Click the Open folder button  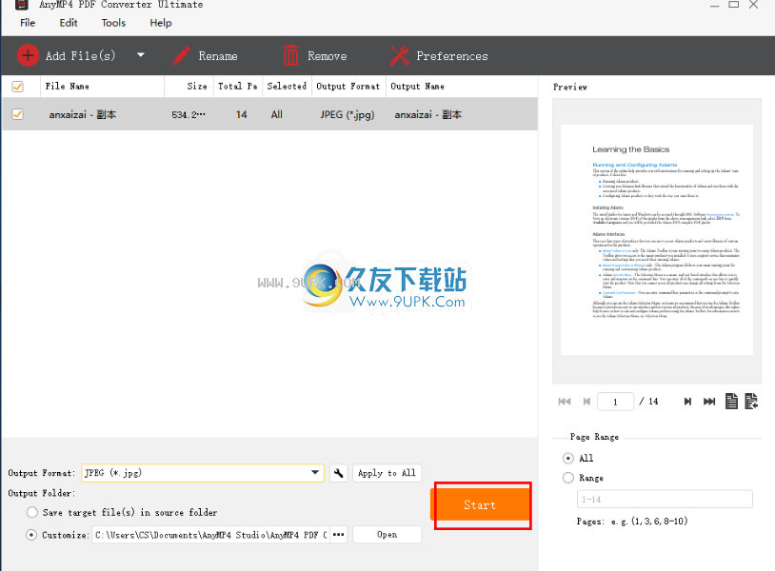pos(387,535)
